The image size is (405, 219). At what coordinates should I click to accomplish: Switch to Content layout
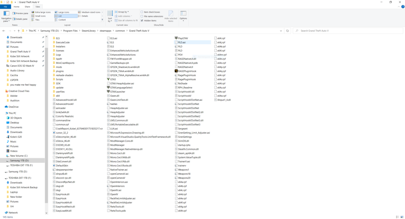coord(60,20)
